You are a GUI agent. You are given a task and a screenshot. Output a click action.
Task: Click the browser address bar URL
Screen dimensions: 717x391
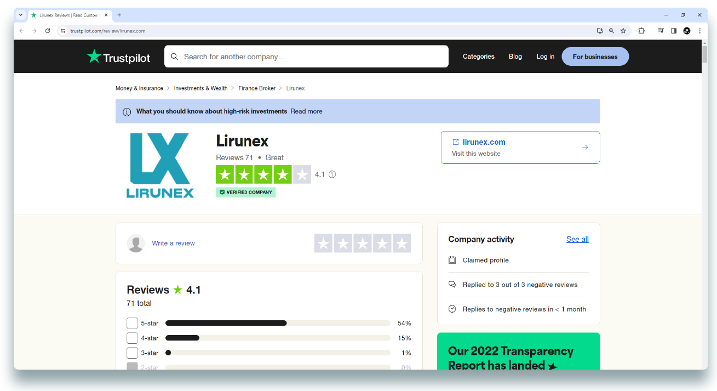pos(107,31)
